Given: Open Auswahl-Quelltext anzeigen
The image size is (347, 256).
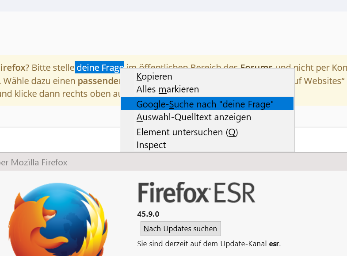Looking at the screenshot, I should pyautogui.click(x=194, y=117).
